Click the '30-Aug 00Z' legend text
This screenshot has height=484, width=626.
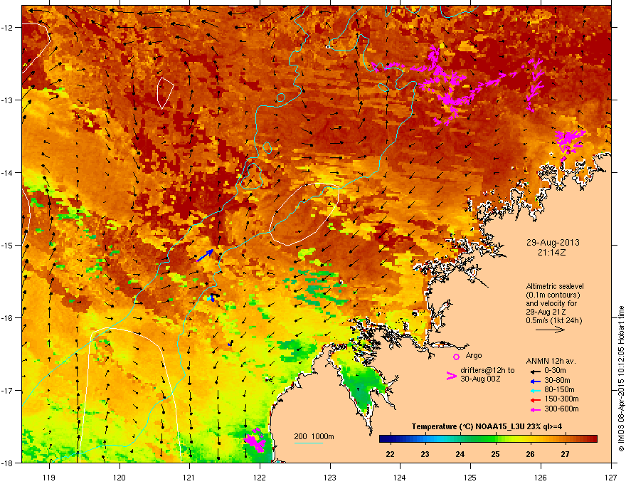(480, 379)
